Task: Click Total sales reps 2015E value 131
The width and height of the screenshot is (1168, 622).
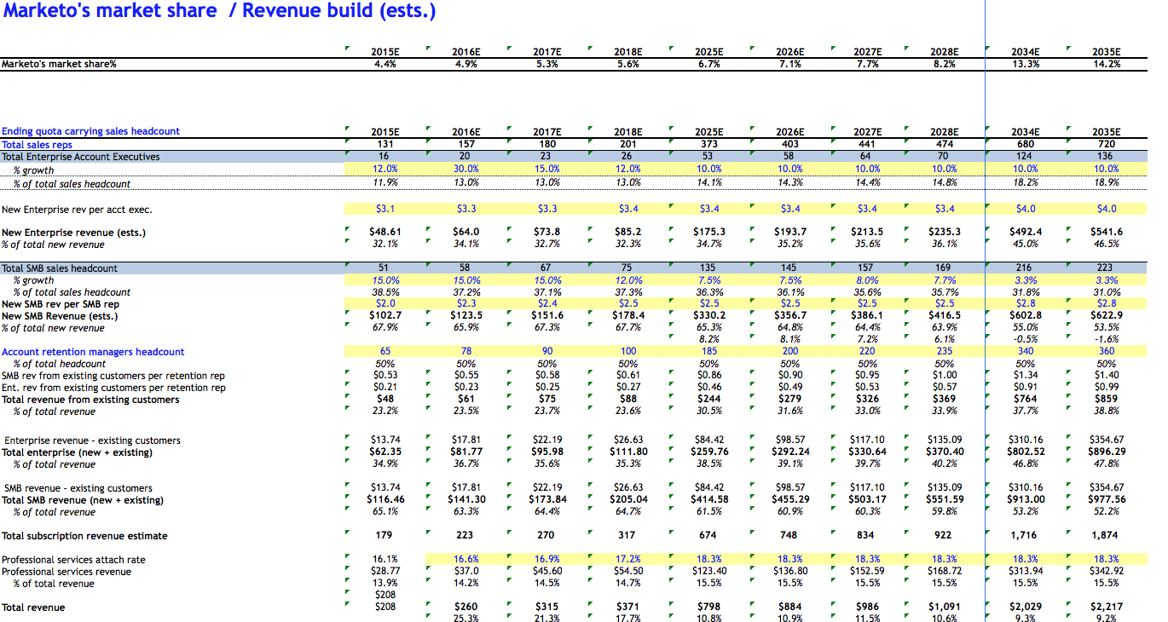Action: [385, 145]
